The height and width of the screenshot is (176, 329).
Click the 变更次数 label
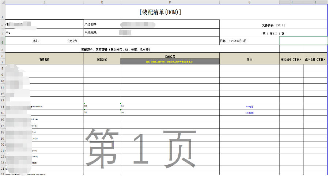coord(73,41)
